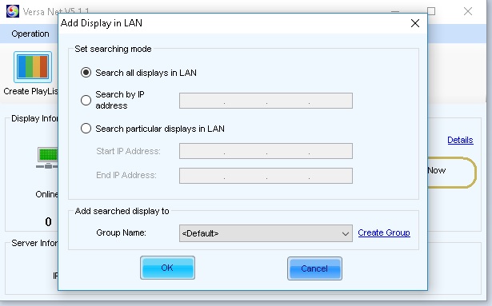Maximize the Versa Net window
Viewport: 492px width, 306px height.
tap(431, 11)
